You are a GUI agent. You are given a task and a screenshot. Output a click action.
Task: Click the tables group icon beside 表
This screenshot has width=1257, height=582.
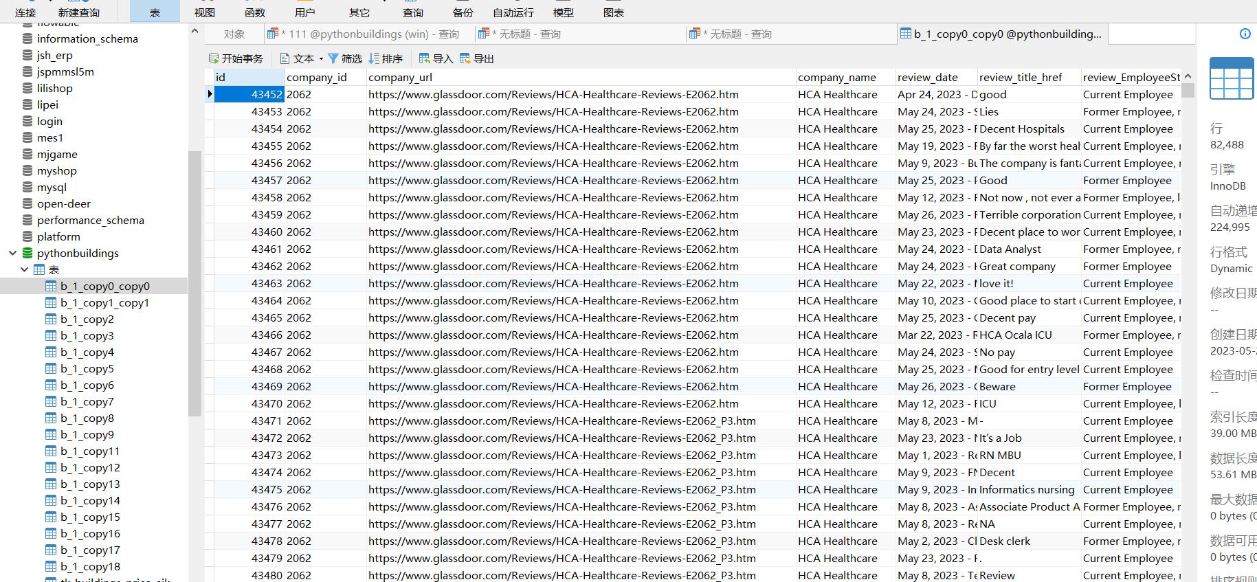(40, 270)
